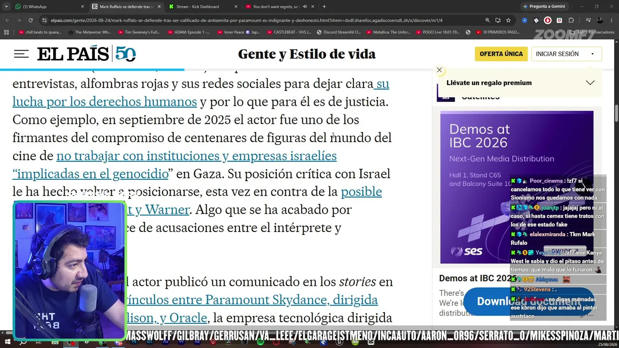Bookmark this page with the star
This screenshot has height=348, width=619.
(508, 20)
